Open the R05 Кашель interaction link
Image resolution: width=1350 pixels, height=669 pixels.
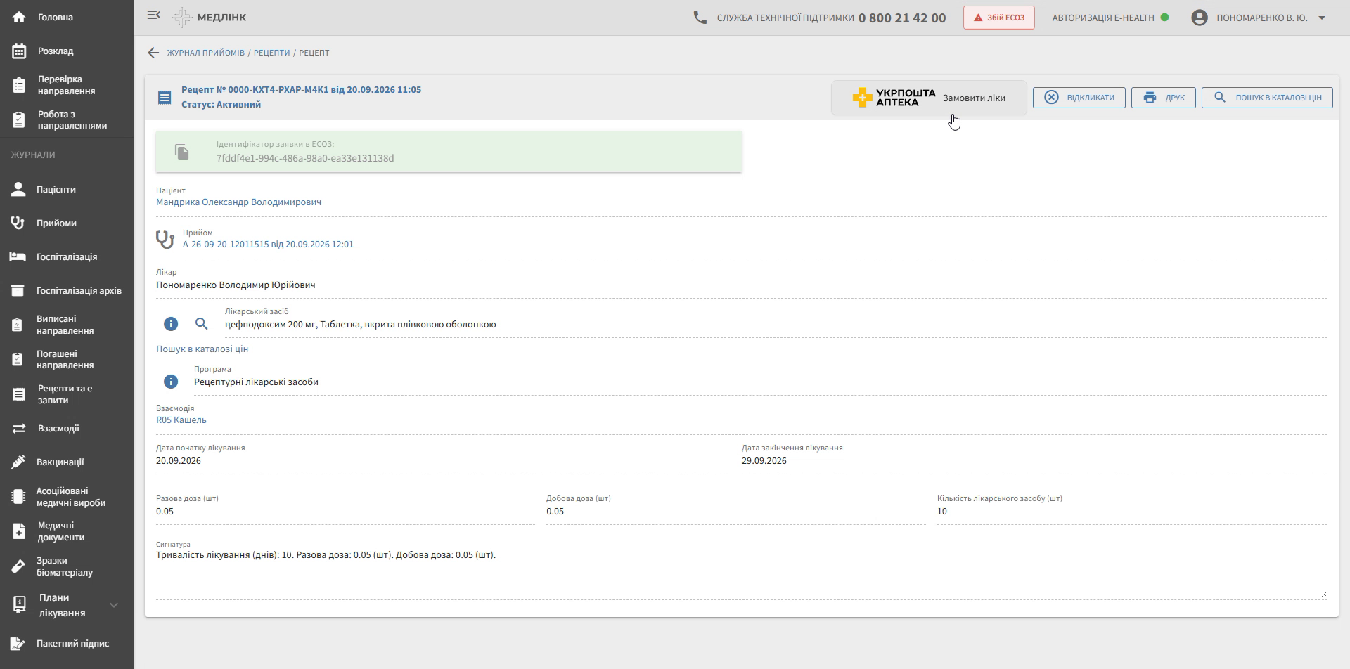click(x=181, y=420)
